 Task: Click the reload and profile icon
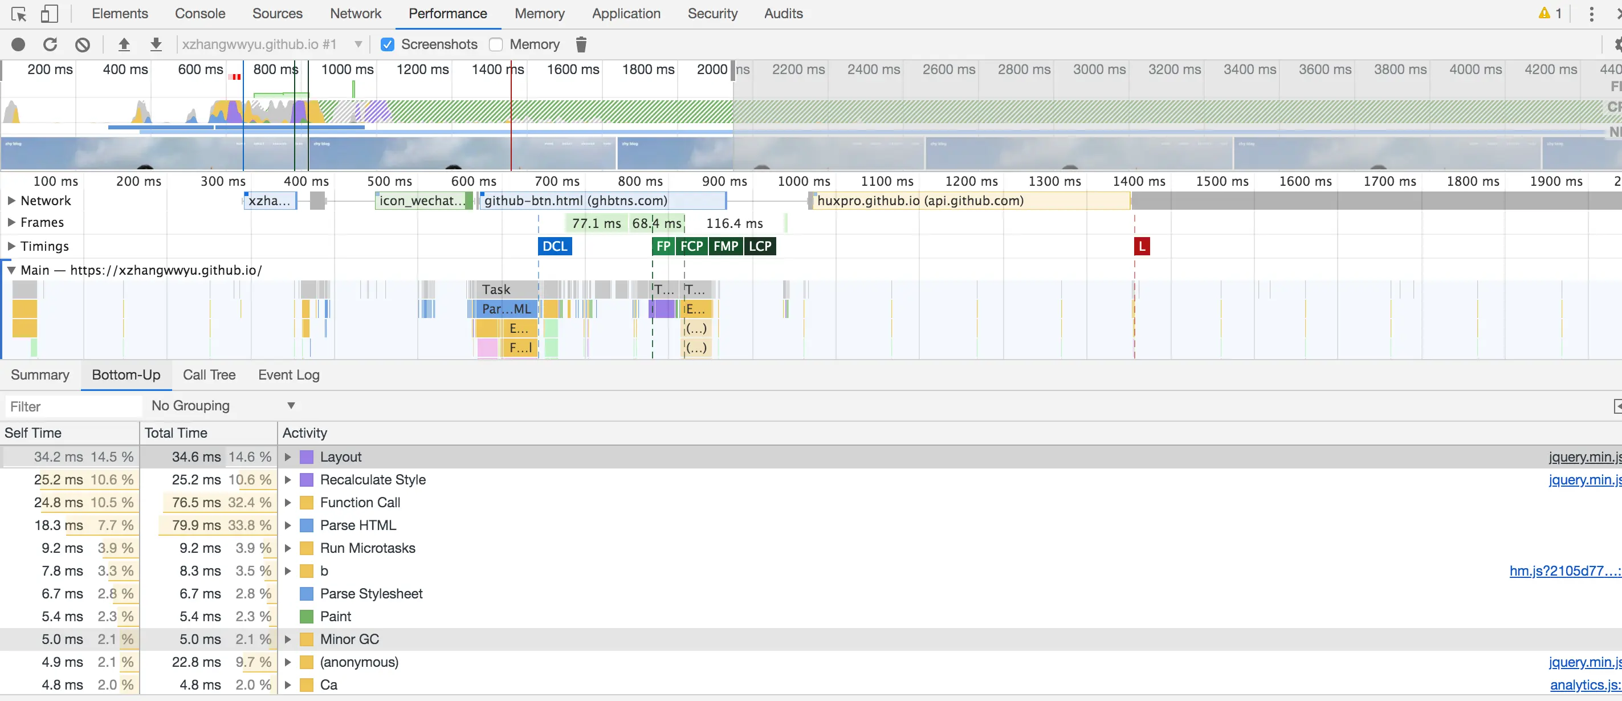(x=50, y=44)
